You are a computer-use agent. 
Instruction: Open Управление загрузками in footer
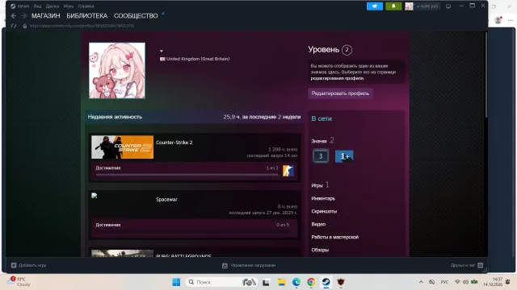pyautogui.click(x=253, y=265)
